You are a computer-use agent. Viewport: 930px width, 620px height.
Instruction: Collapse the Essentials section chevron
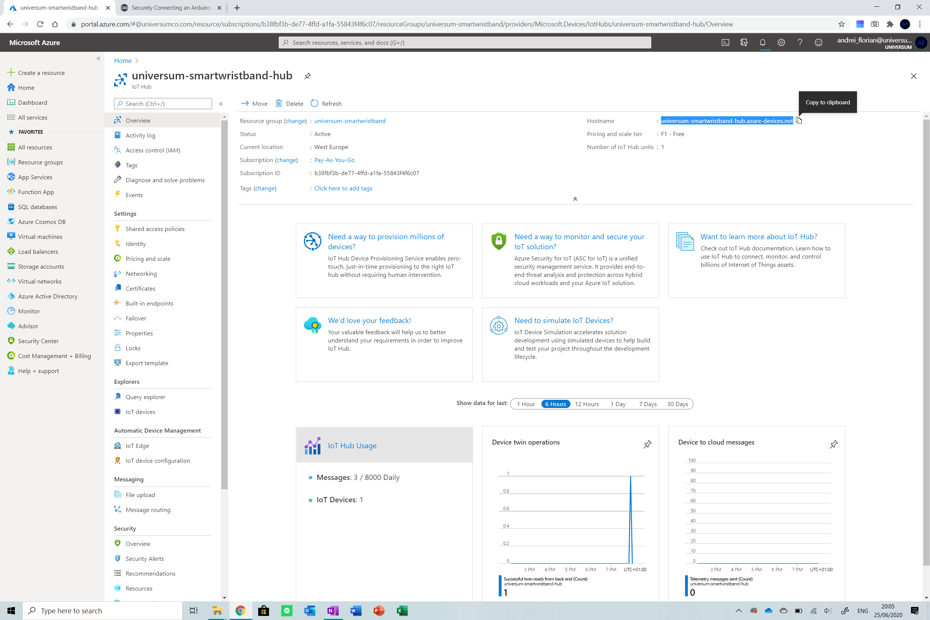click(x=575, y=199)
